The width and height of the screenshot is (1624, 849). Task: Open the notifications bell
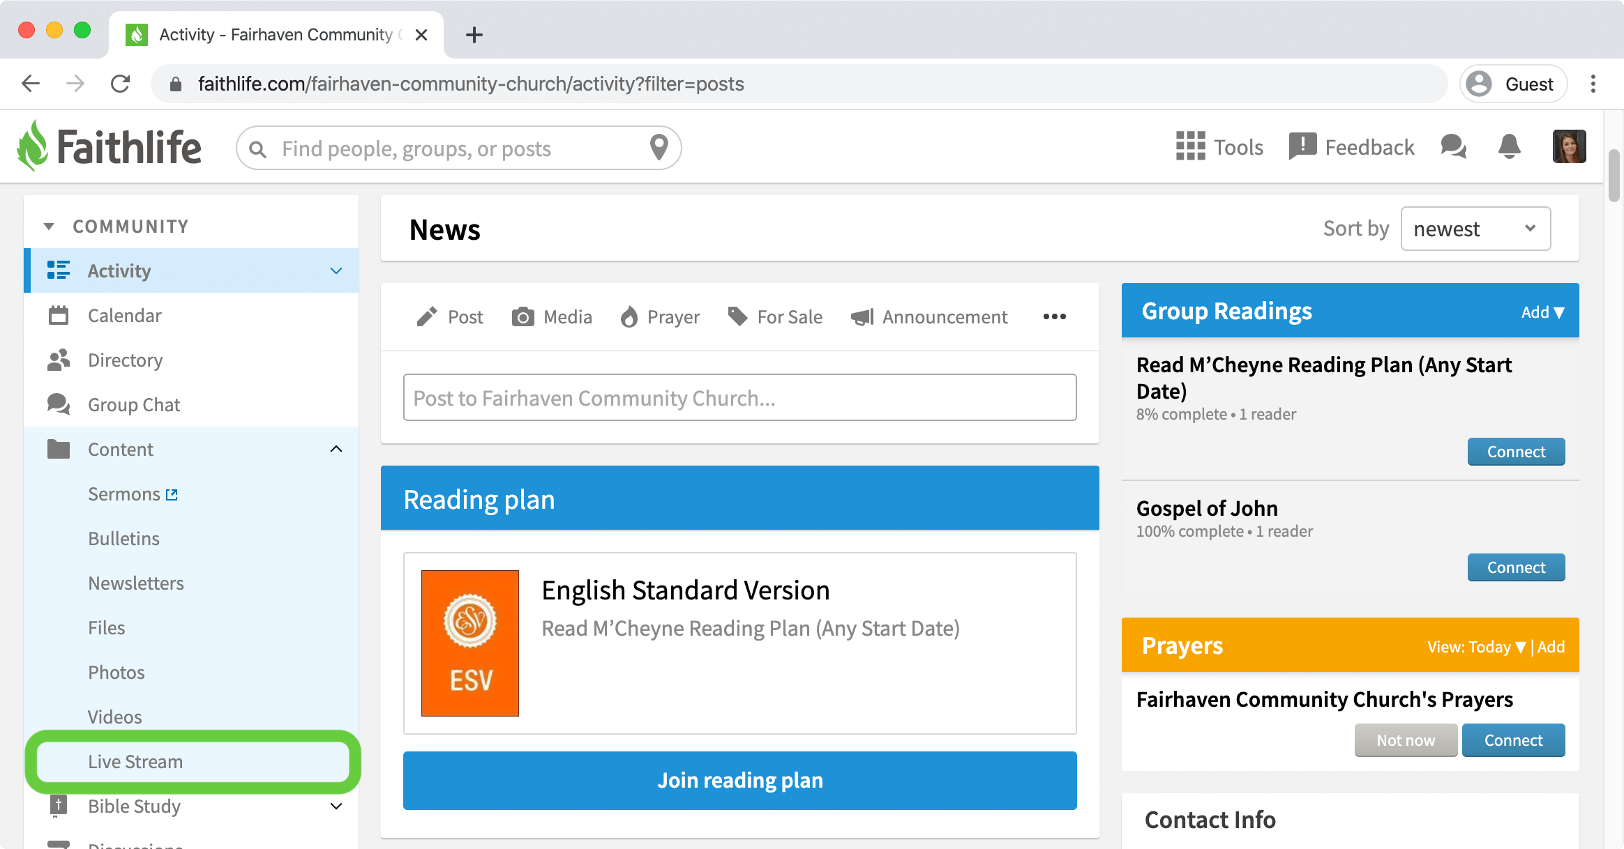pos(1509,146)
